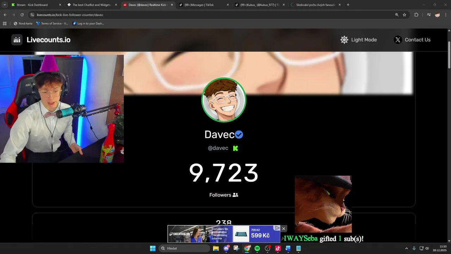Open File Explorer from the taskbar
451x254 pixels.
(x=216, y=248)
